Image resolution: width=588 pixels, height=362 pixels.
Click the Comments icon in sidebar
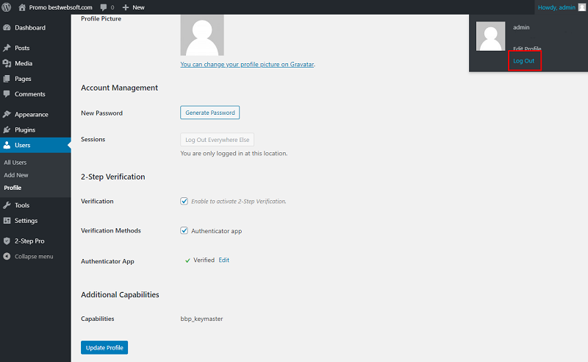tap(7, 94)
